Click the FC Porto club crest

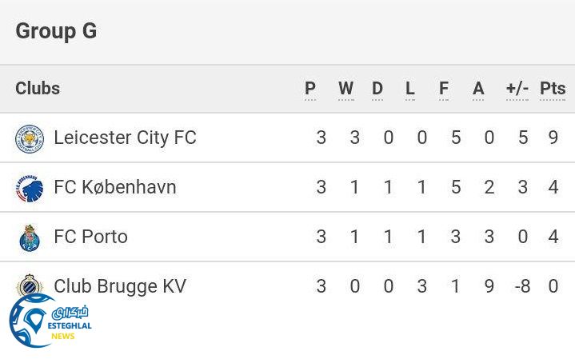pos(30,237)
